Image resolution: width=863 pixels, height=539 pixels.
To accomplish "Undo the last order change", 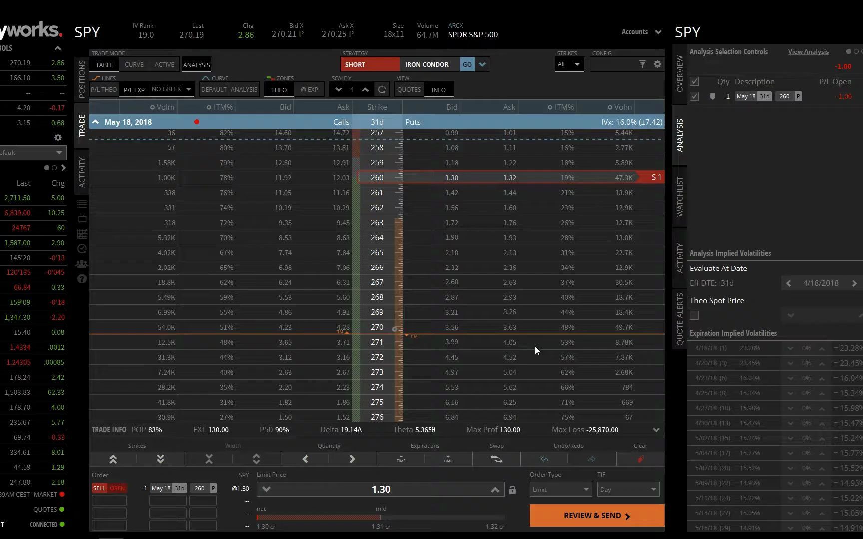I will pos(544,459).
